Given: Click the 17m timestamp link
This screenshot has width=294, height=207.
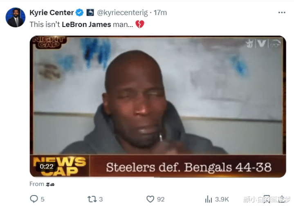Looking at the screenshot, I should tap(160, 13).
